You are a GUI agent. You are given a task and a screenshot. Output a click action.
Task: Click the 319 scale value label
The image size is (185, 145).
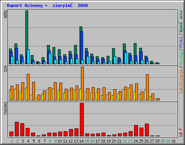[x=5, y=69]
